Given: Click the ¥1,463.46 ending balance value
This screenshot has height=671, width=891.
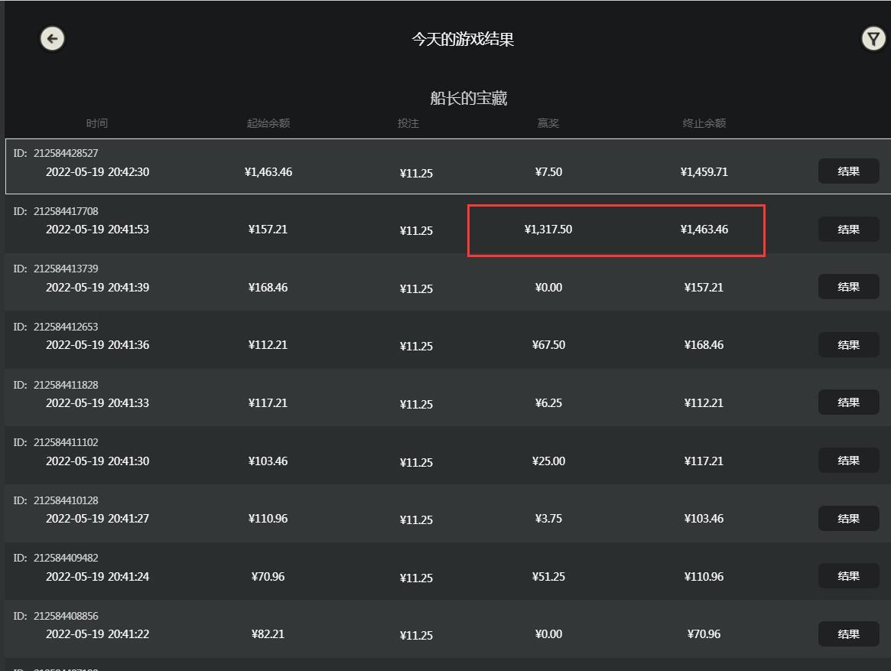Looking at the screenshot, I should (704, 230).
